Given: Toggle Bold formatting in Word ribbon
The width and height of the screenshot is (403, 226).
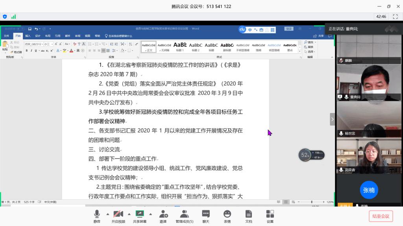Looking at the screenshot, I should coord(27,51).
